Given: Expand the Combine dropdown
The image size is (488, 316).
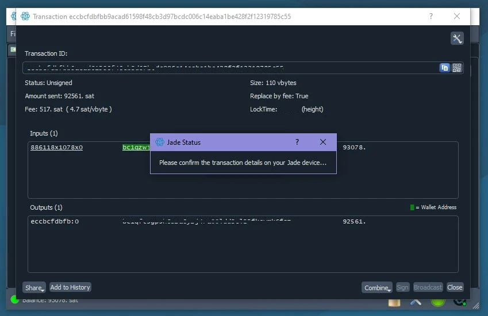Looking at the screenshot, I should tap(376, 287).
